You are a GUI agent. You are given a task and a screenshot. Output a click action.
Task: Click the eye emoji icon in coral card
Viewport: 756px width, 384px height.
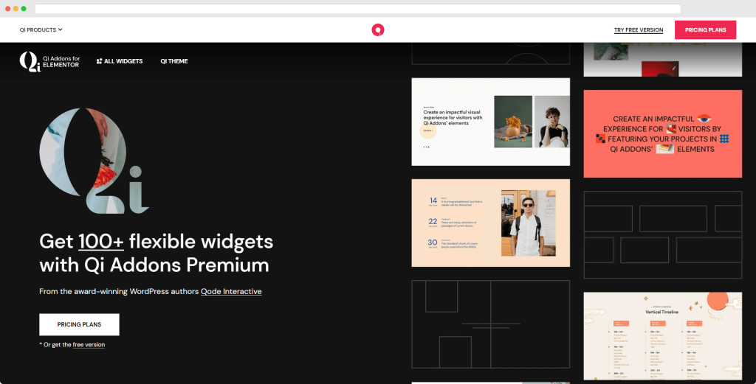click(704, 119)
